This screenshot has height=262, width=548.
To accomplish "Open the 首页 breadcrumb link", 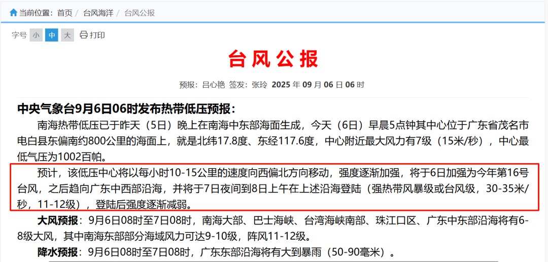I will pyautogui.click(x=64, y=13).
